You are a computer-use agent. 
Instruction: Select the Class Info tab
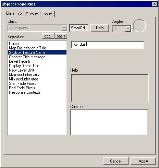[x=14, y=13]
